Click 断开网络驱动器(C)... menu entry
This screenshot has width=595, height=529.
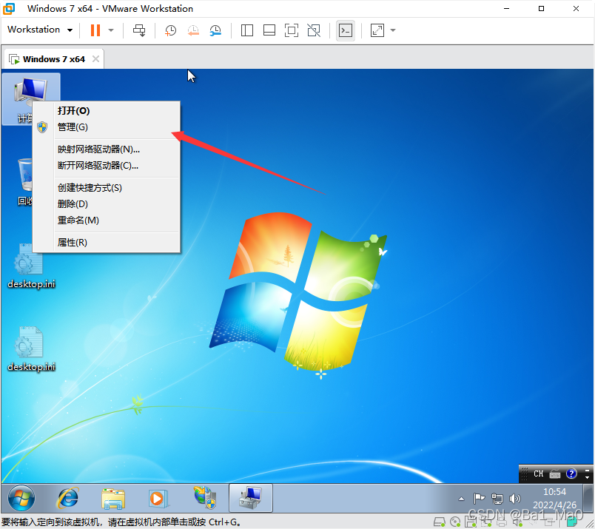[107, 166]
